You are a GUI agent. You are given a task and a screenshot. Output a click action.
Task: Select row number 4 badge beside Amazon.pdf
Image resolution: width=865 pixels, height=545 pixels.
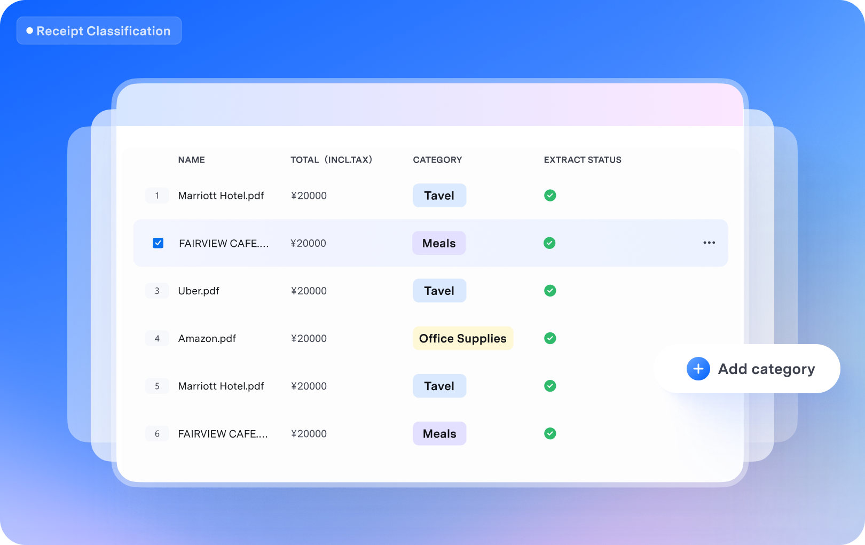[x=157, y=338]
